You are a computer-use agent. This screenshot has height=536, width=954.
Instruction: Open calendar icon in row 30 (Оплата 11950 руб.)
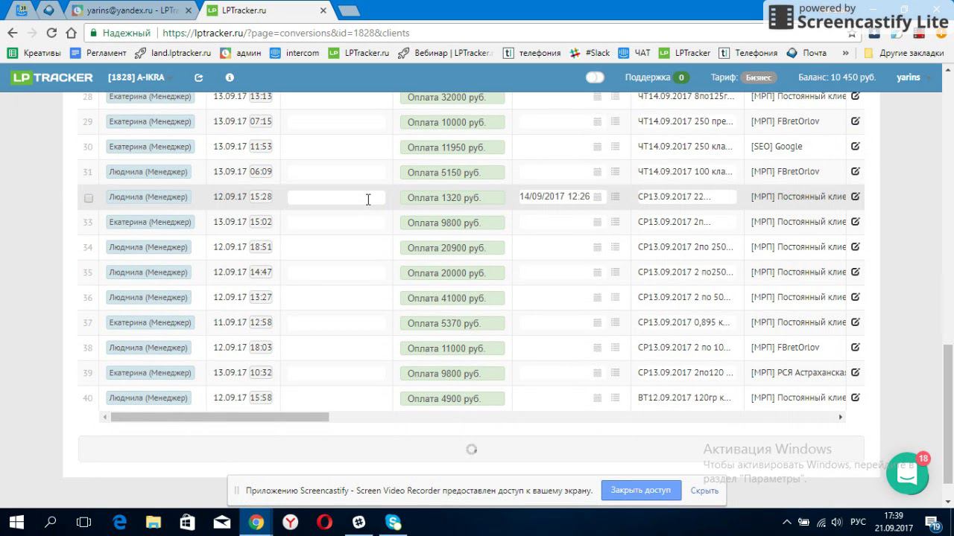597,147
